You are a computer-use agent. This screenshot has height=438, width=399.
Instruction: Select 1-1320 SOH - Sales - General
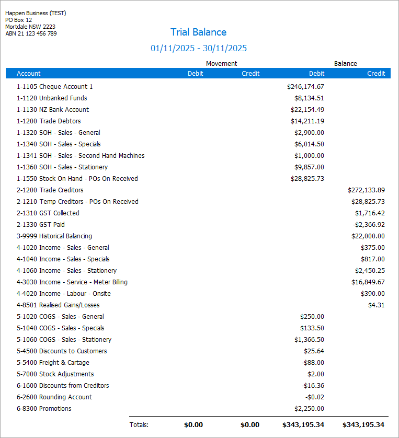[x=59, y=132]
